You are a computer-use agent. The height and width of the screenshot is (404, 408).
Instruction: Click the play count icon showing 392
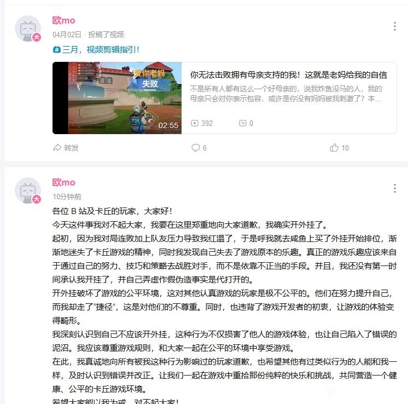click(195, 123)
